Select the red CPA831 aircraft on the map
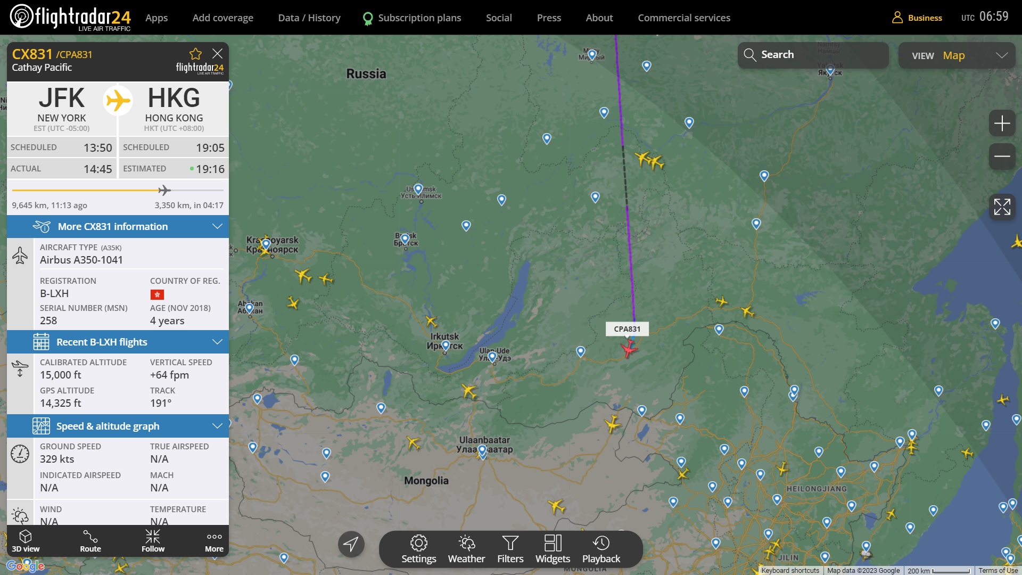The image size is (1022, 575). (629, 349)
